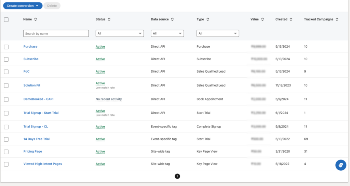Check the Pricing Page row checkbox
Viewport: 350px width, 186px height.
[x=6, y=152]
